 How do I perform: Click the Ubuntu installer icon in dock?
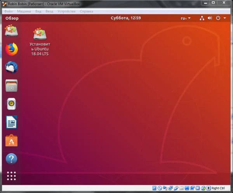click(x=11, y=31)
